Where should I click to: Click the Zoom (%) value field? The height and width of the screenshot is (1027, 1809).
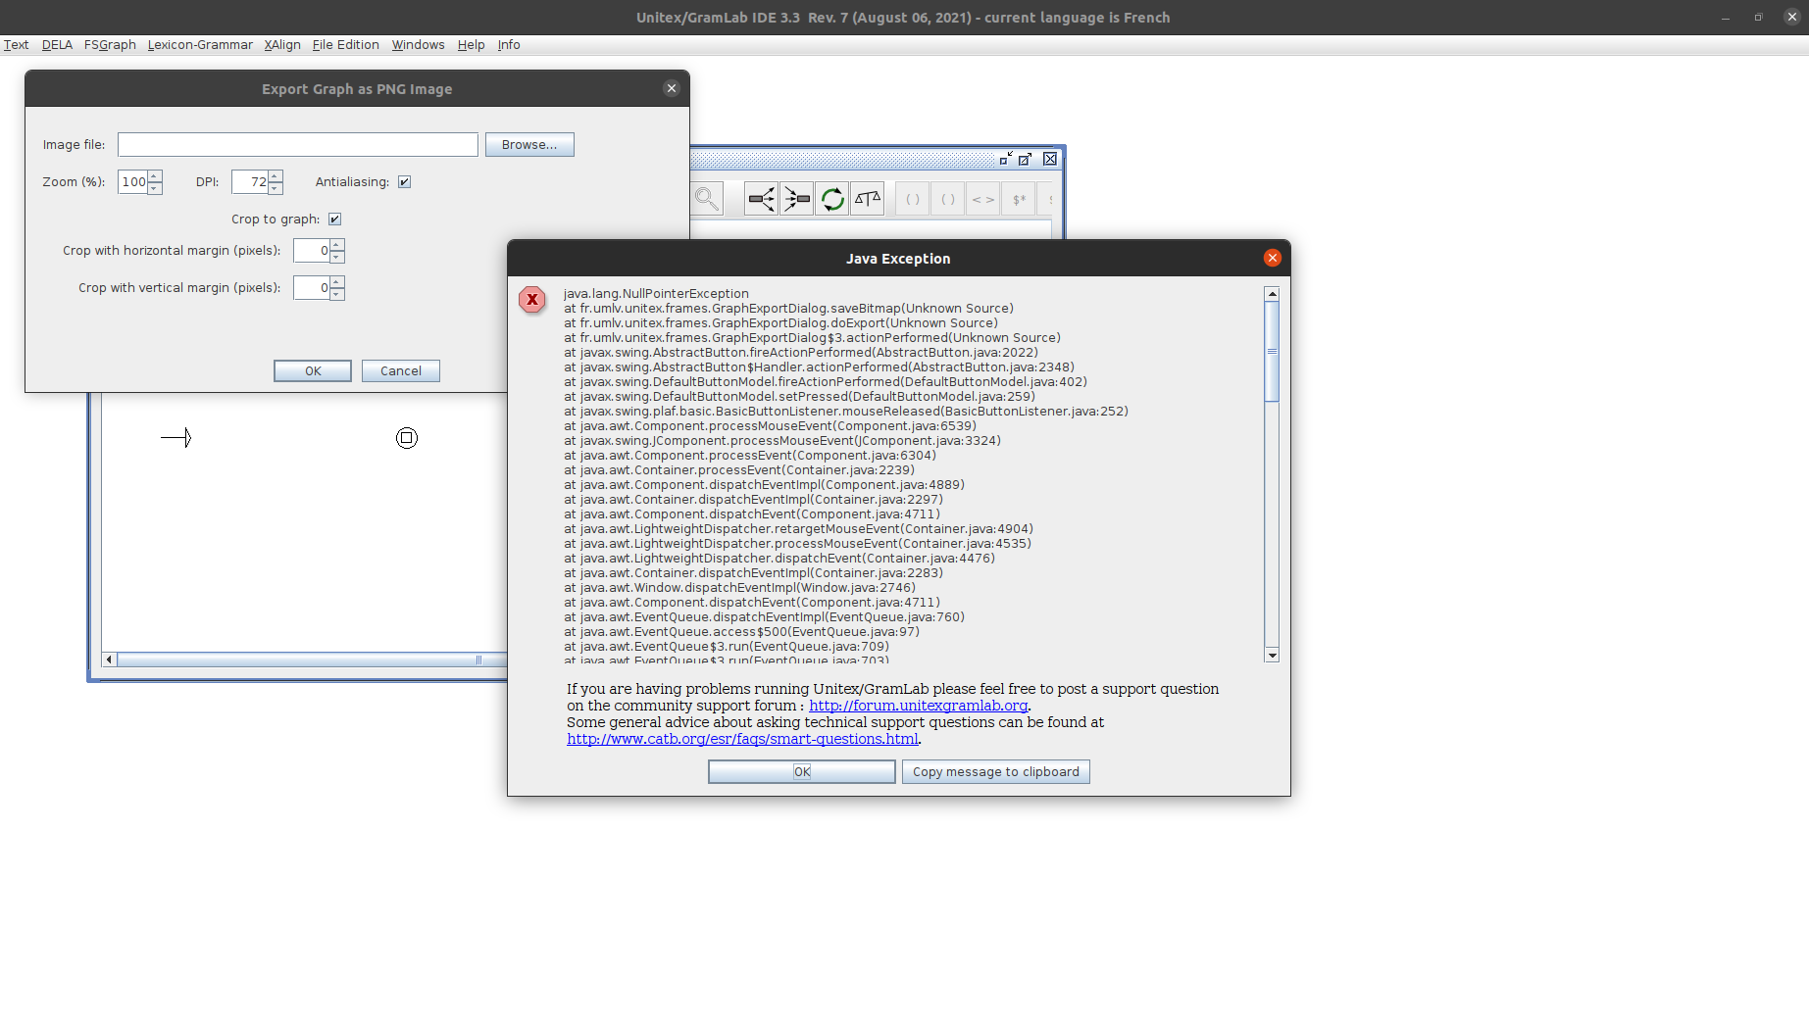click(x=132, y=182)
